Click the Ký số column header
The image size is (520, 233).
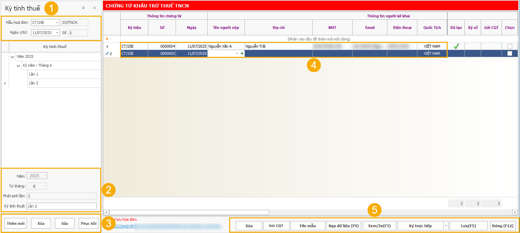point(473,28)
